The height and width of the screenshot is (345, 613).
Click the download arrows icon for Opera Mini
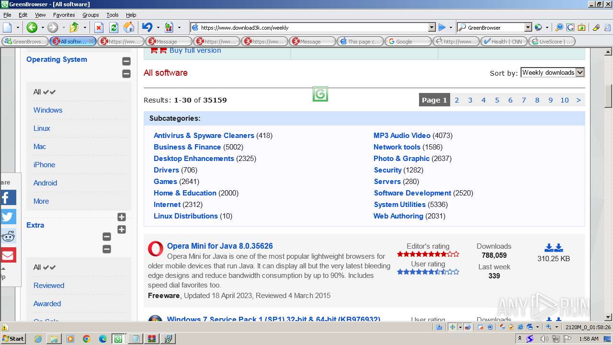554,248
